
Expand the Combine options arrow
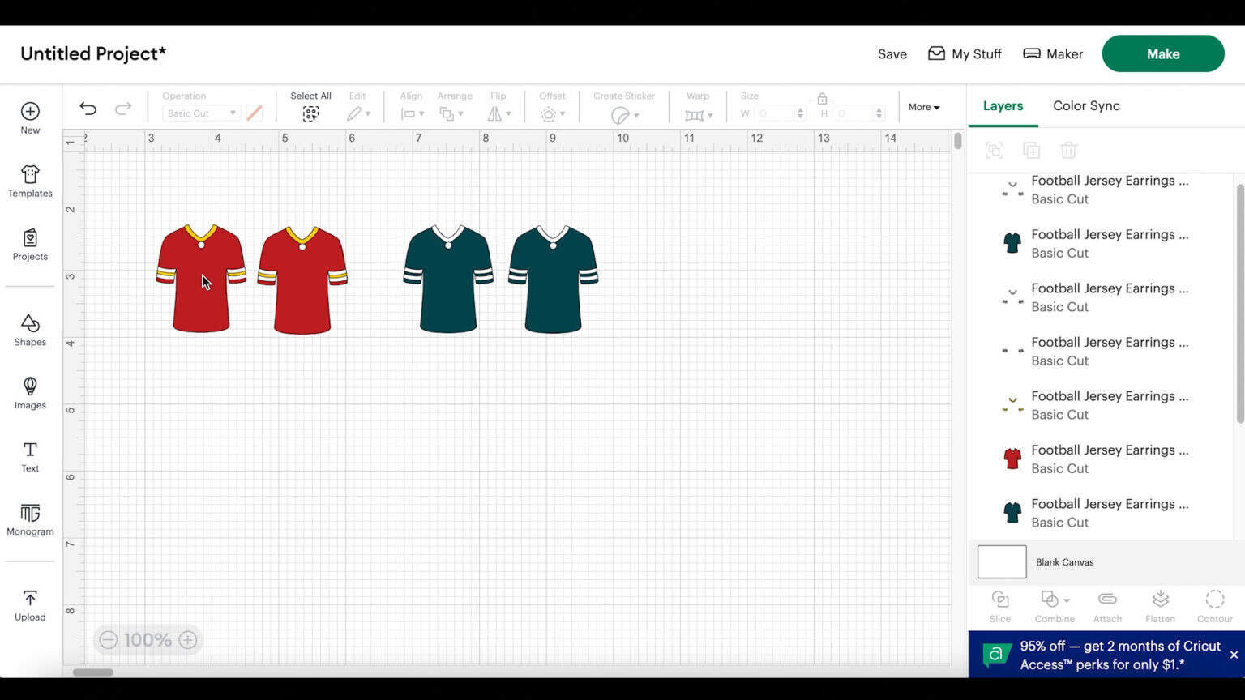pos(1067,600)
